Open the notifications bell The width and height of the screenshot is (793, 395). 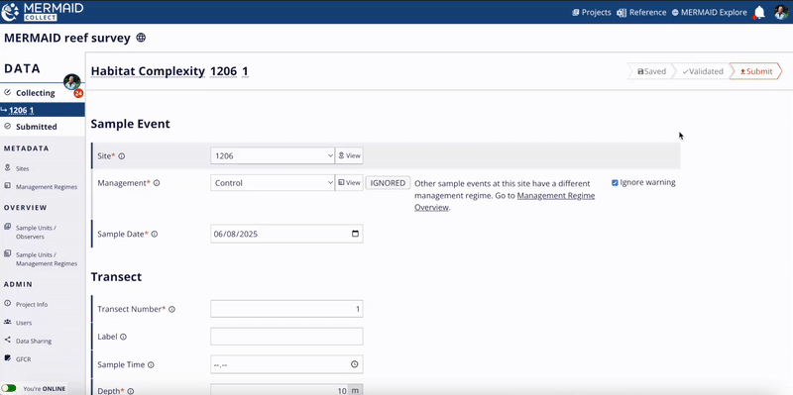pyautogui.click(x=759, y=13)
